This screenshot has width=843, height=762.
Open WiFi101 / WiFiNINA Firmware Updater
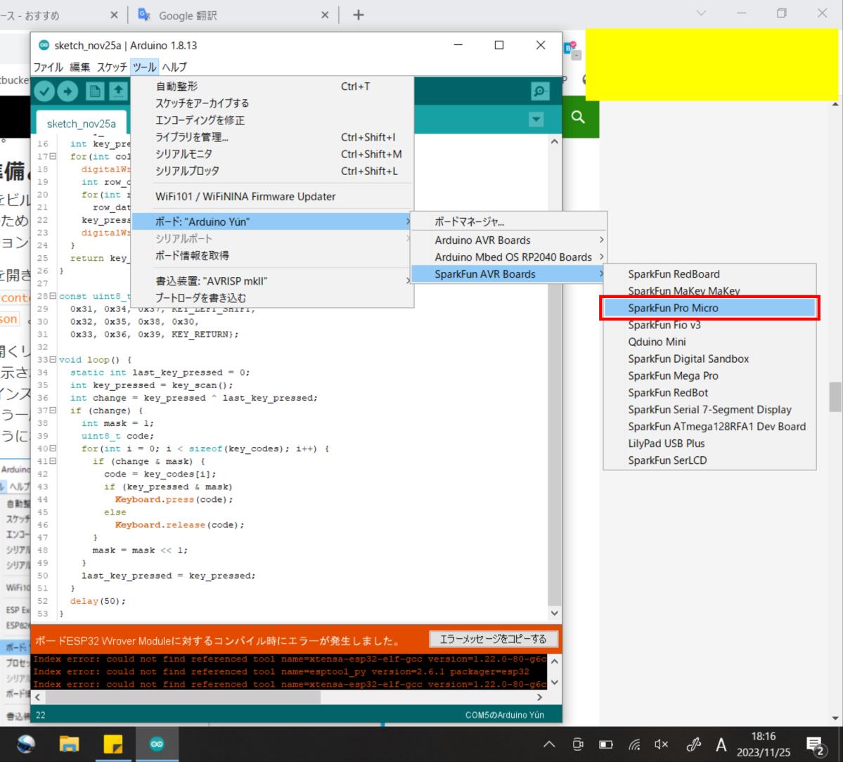pyautogui.click(x=273, y=197)
